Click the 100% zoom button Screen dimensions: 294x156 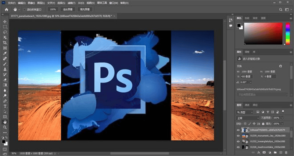tap(53, 10)
